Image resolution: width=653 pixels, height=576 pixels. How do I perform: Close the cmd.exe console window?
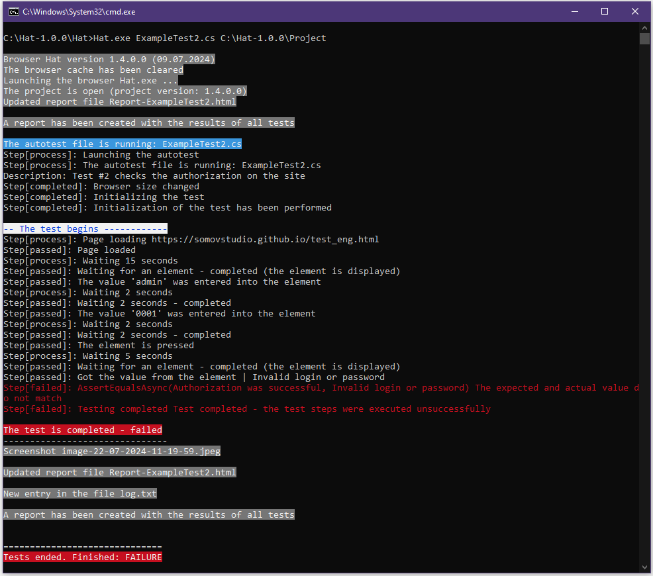(635, 11)
